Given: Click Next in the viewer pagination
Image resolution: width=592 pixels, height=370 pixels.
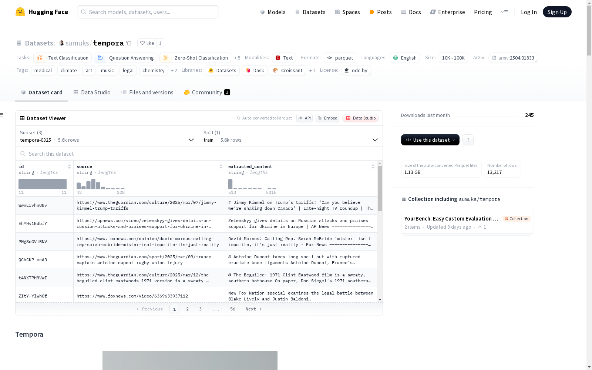Looking at the screenshot, I should 254,309.
